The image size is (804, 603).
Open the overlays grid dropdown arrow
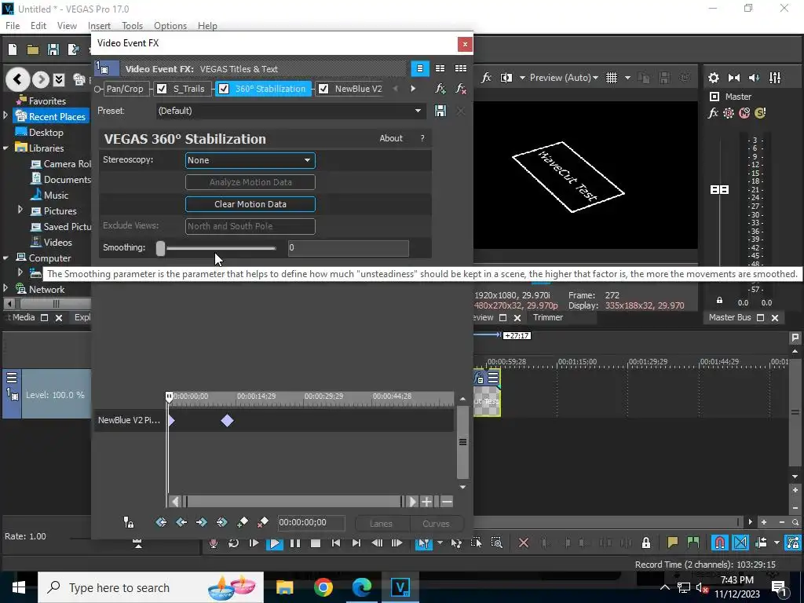coord(627,78)
